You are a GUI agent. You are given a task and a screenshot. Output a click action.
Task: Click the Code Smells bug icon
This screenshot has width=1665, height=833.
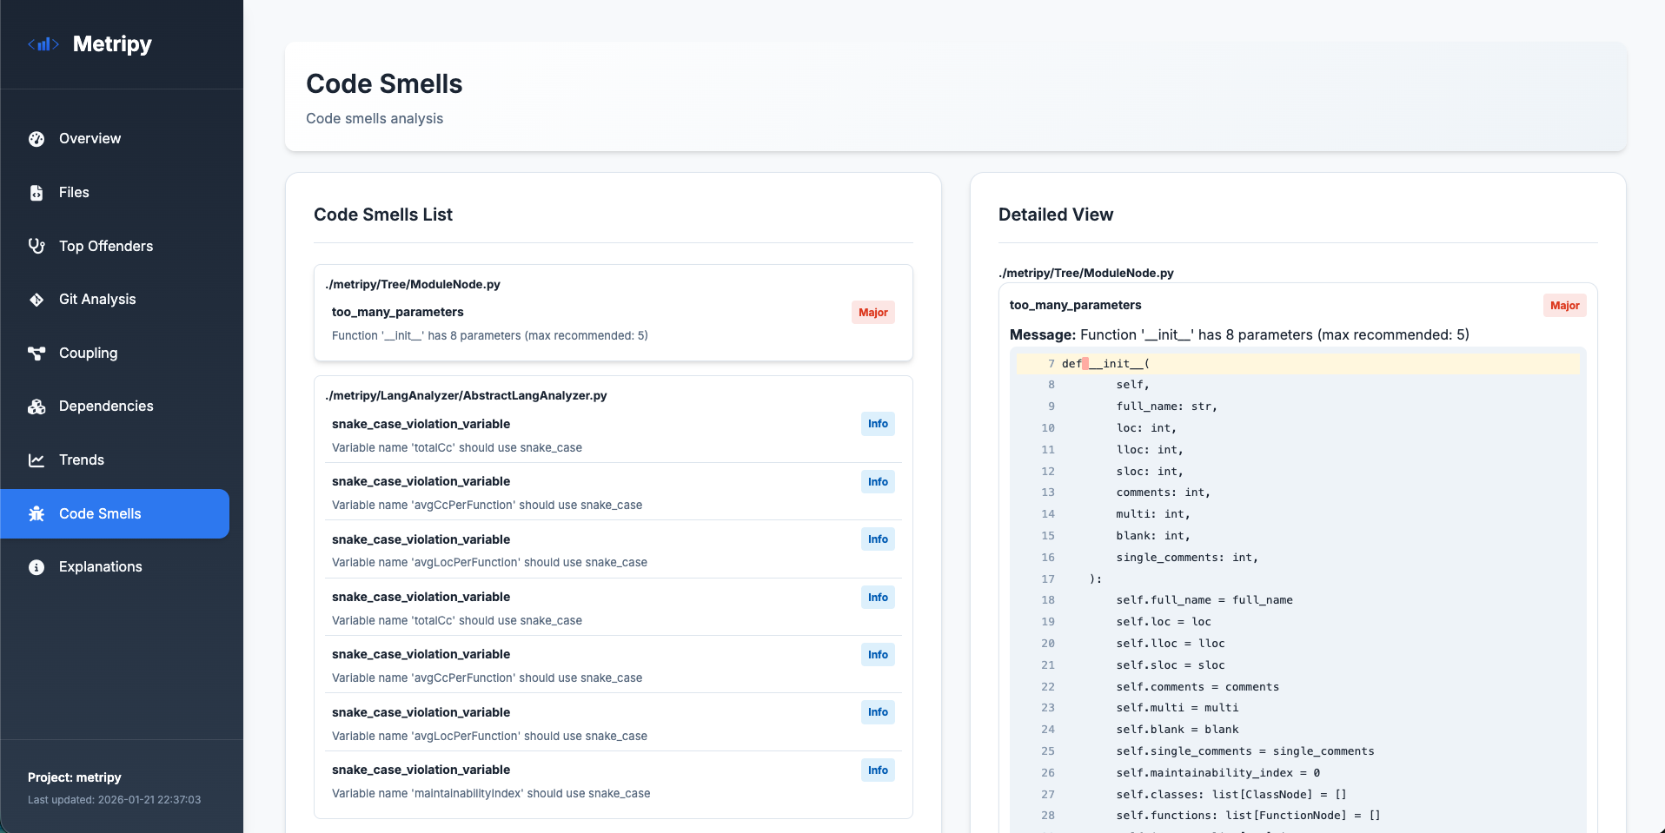coord(36,513)
